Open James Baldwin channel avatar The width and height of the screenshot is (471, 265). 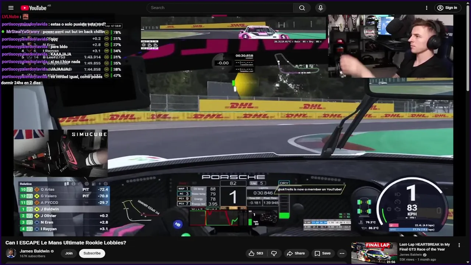(x=11, y=253)
